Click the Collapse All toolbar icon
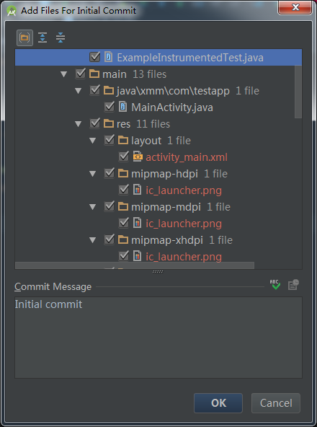Viewport: 317px width, 427px height. click(x=61, y=38)
